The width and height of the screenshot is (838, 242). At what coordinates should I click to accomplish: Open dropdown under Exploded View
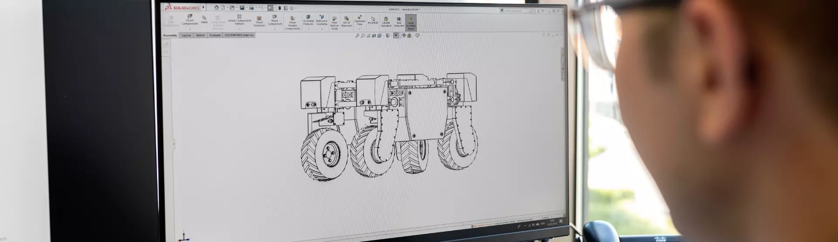coord(360,29)
